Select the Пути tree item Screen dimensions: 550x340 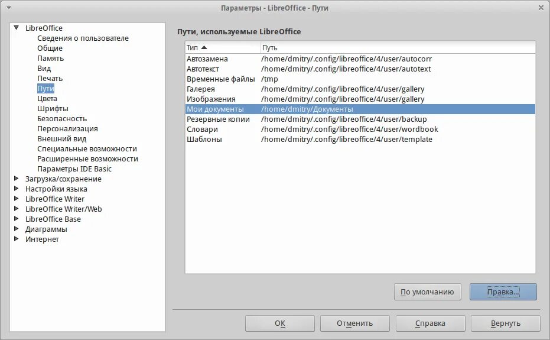tap(45, 89)
